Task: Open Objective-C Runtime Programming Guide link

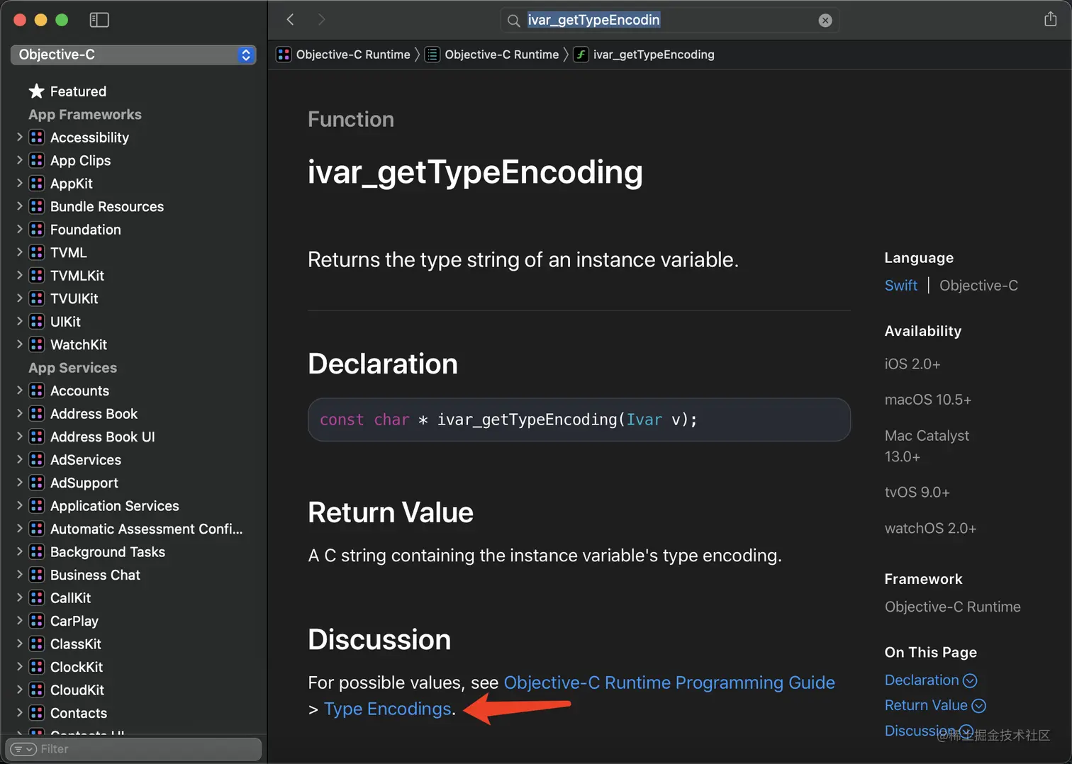Action: coord(669,682)
